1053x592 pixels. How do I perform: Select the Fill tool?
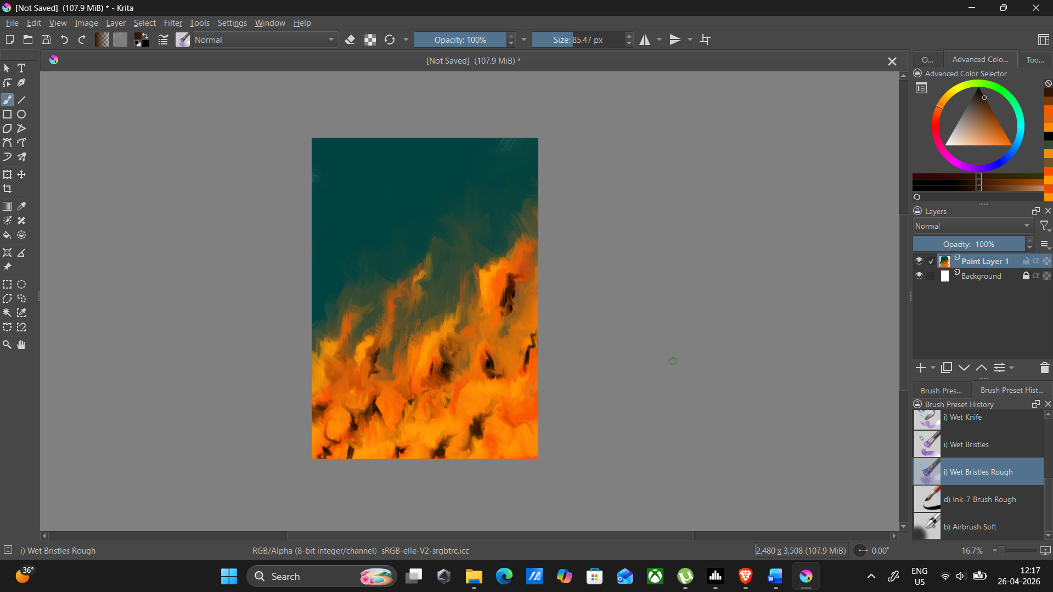(7, 235)
